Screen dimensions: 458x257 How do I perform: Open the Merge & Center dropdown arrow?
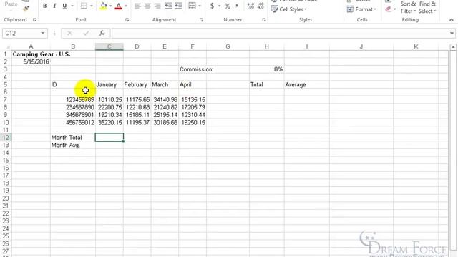(200, 6)
